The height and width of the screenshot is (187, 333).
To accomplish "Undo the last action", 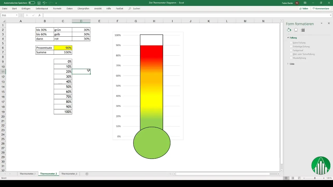I will (x=44, y=3).
